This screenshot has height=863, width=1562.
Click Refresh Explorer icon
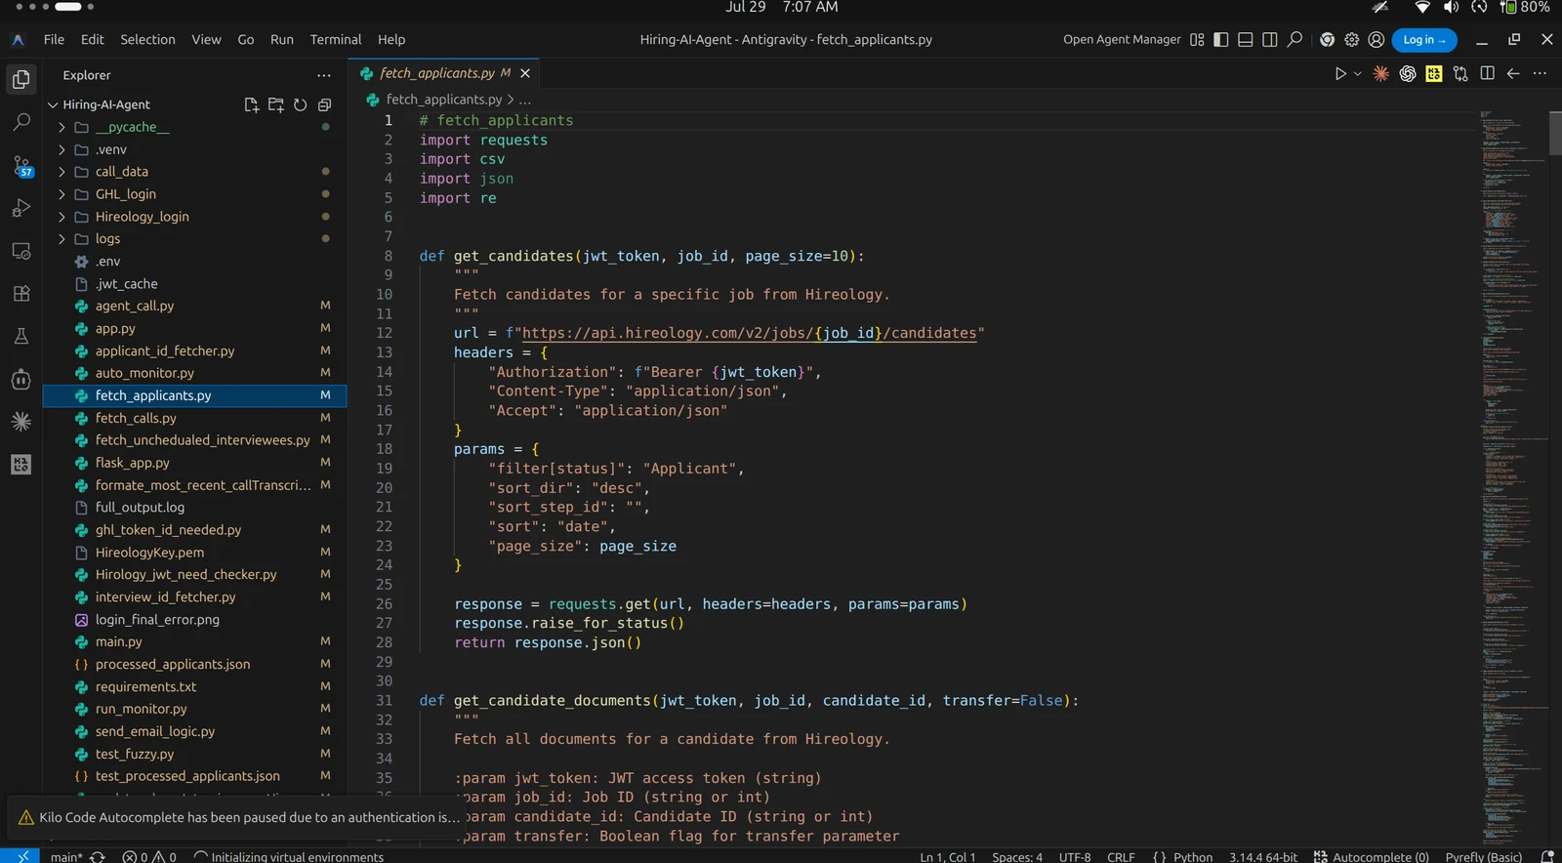[301, 104]
